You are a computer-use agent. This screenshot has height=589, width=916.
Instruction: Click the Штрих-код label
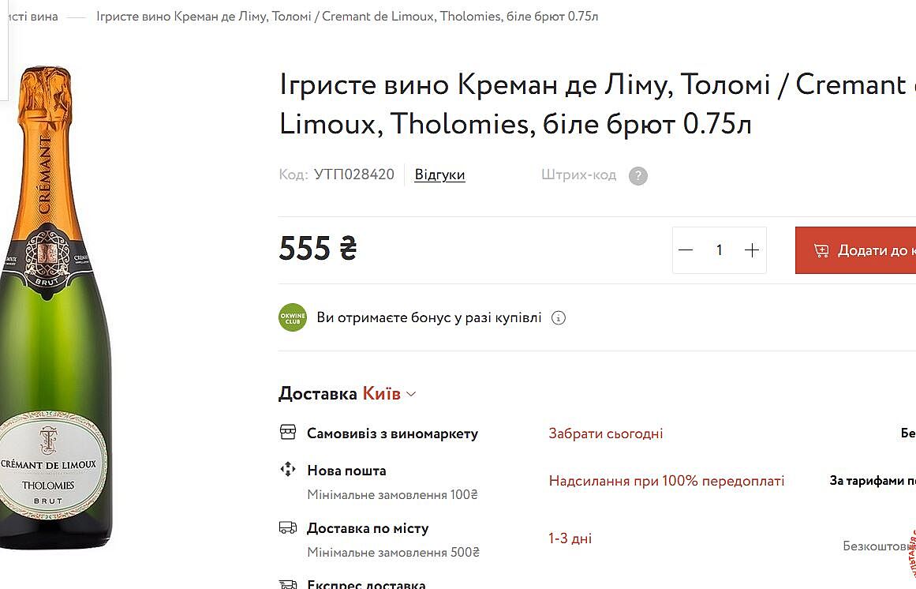coord(578,174)
